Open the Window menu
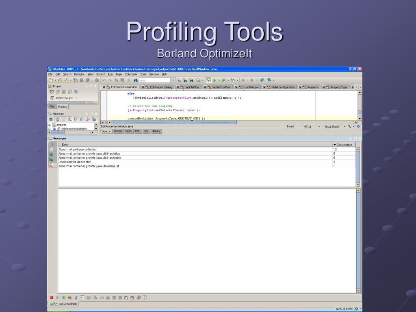The height and width of the screenshot is (312, 416). pyautogui.click(x=154, y=74)
